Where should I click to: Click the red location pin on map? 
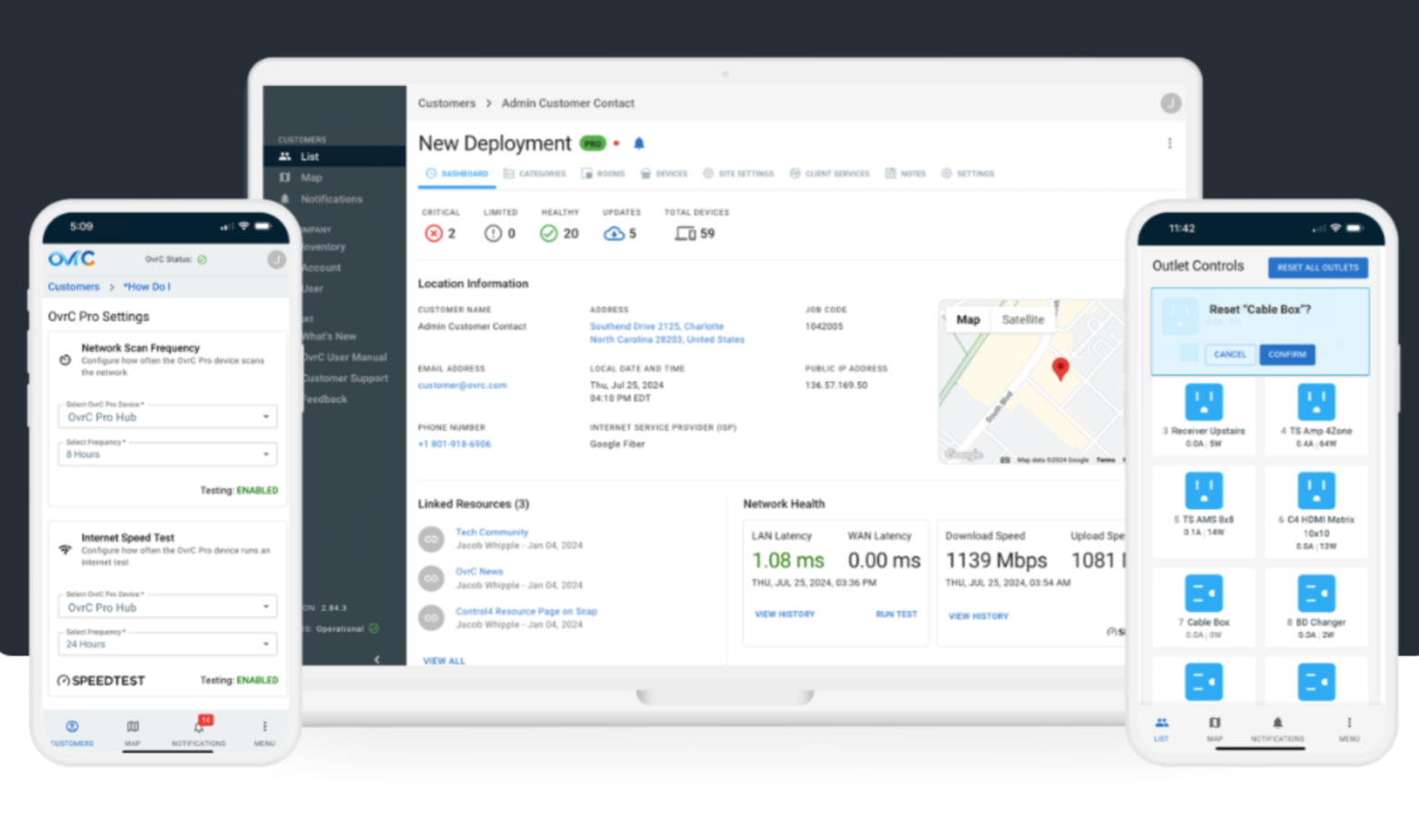[1061, 368]
